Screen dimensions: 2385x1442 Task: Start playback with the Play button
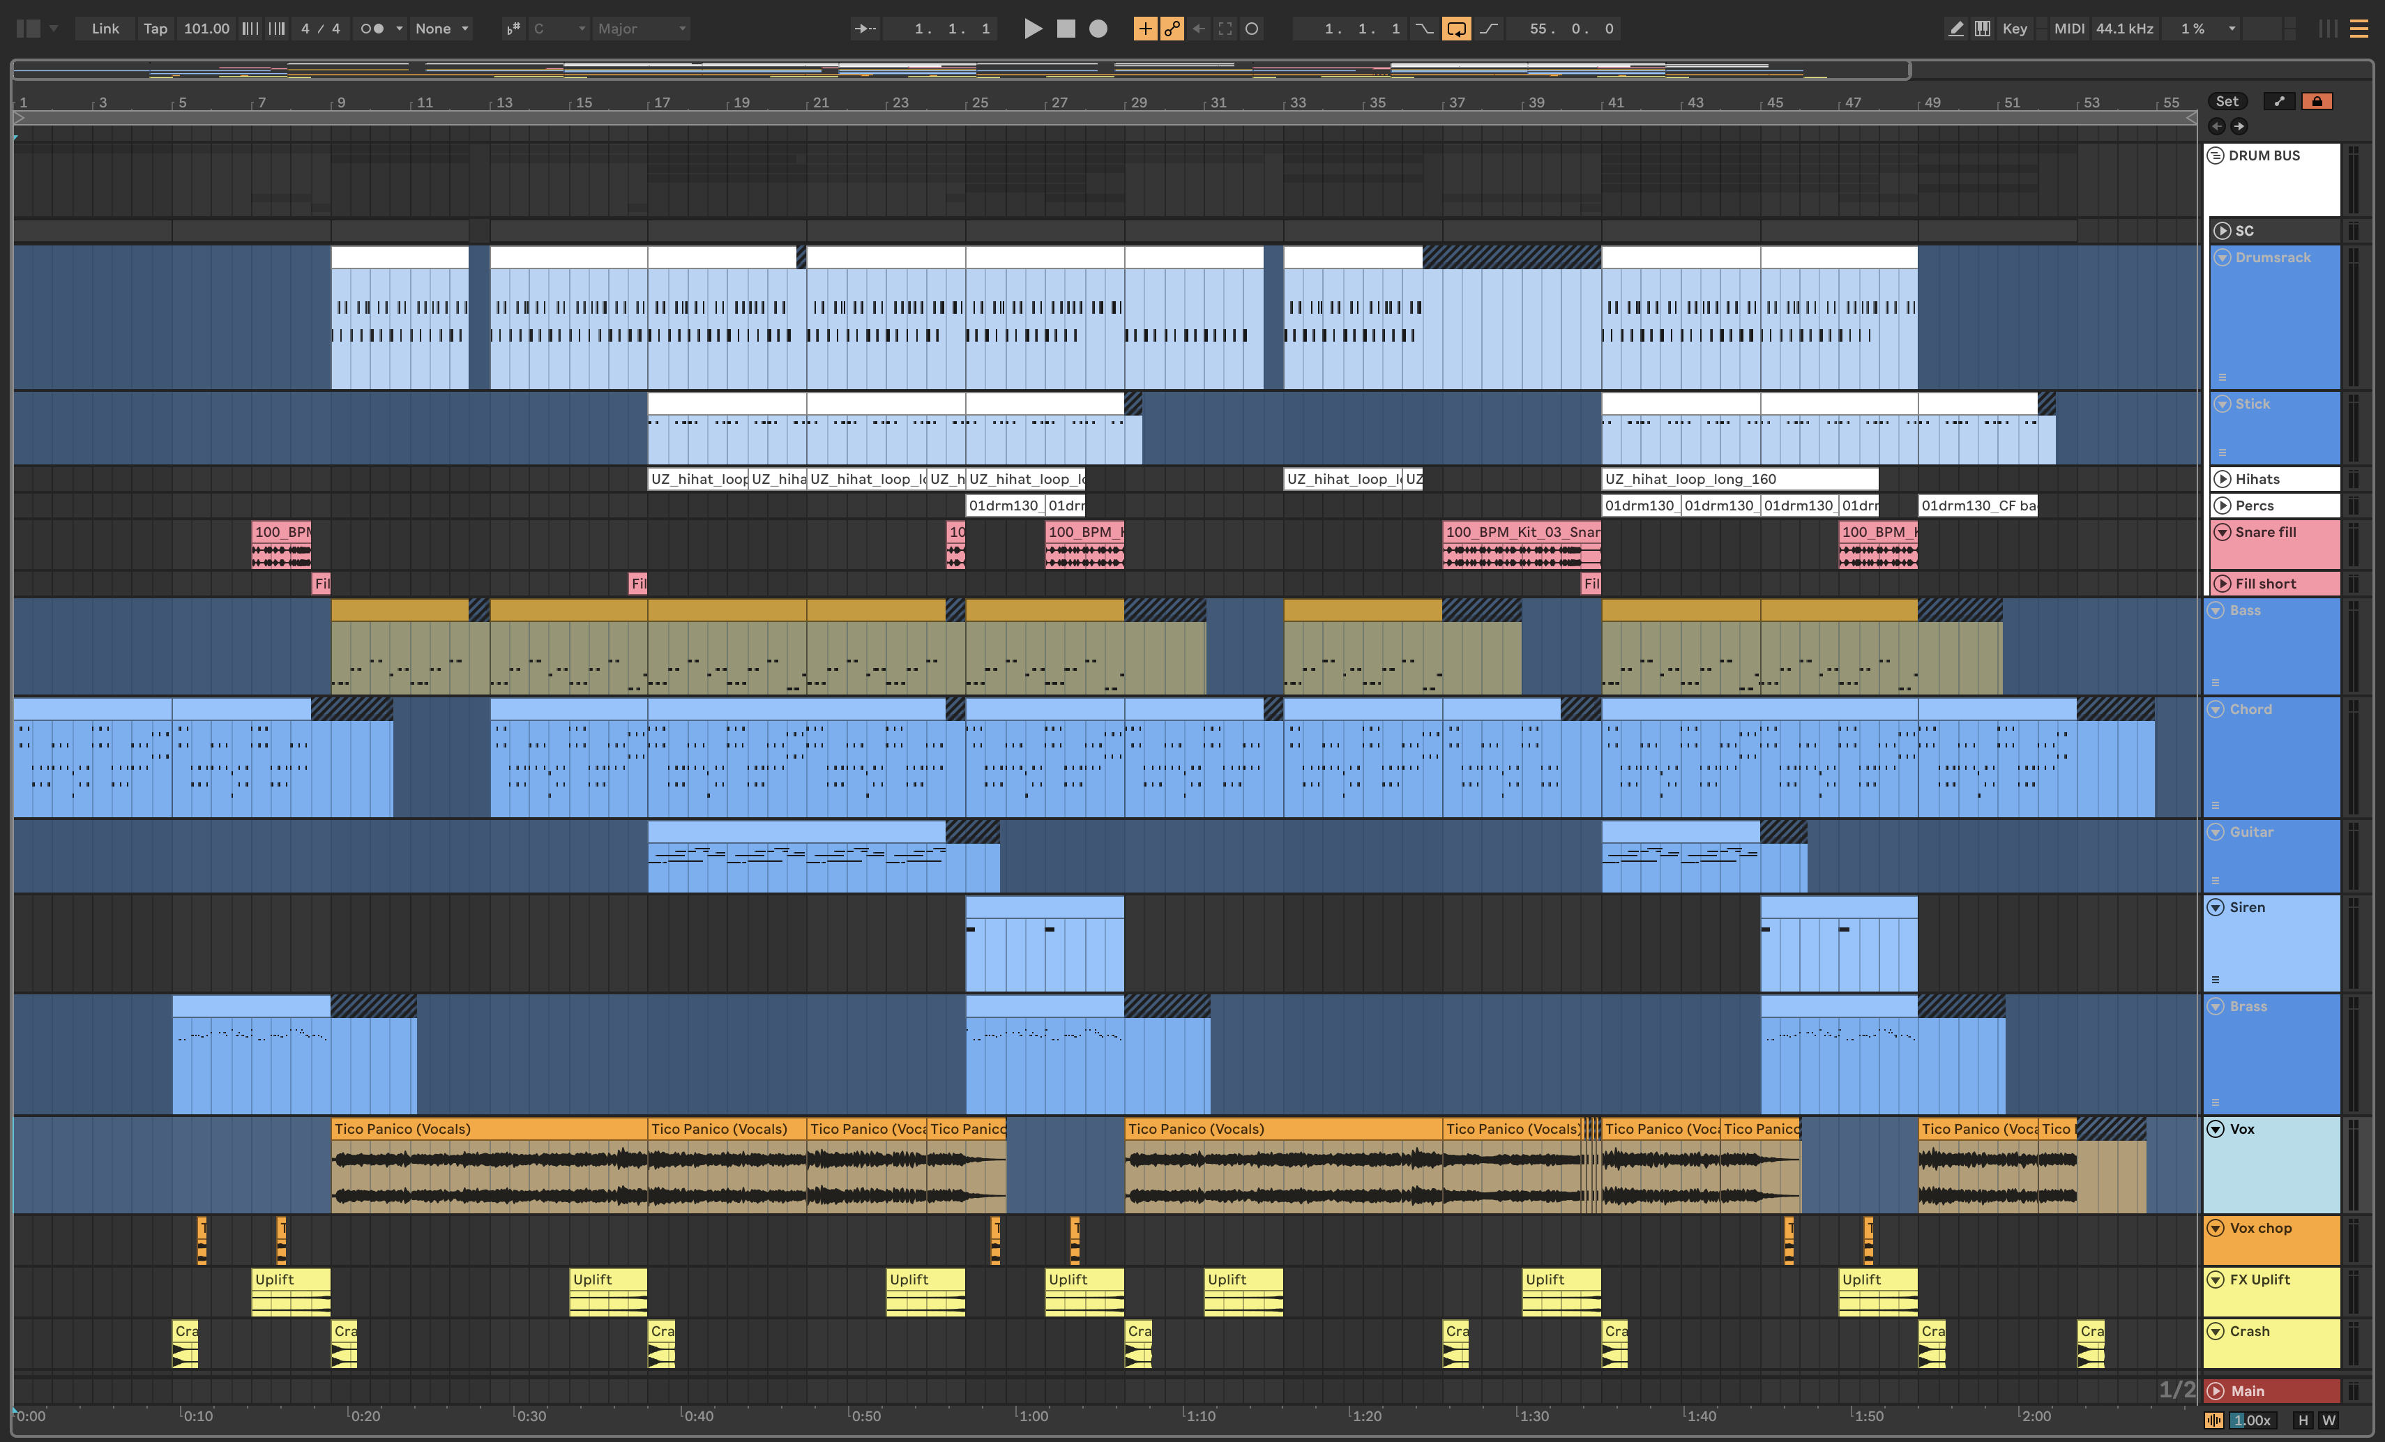click(1033, 29)
